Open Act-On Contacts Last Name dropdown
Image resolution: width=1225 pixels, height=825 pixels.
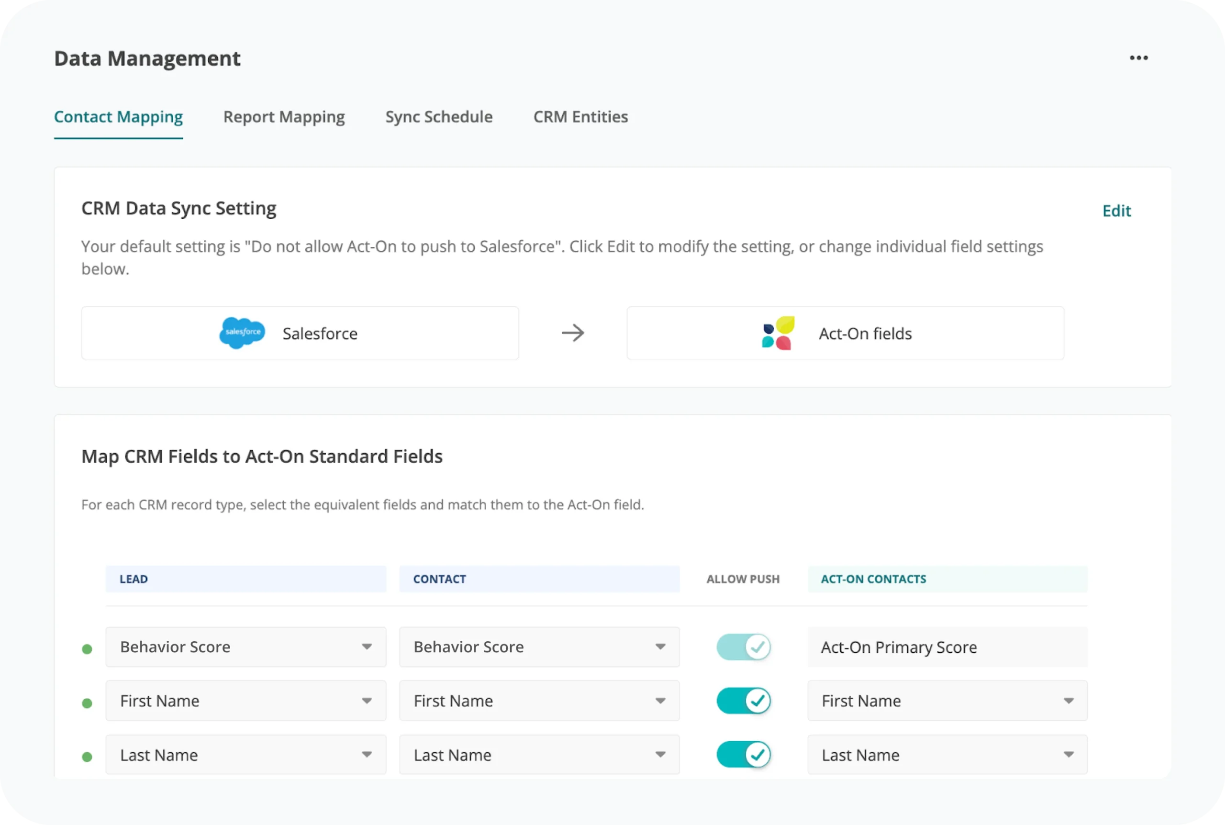tap(947, 755)
